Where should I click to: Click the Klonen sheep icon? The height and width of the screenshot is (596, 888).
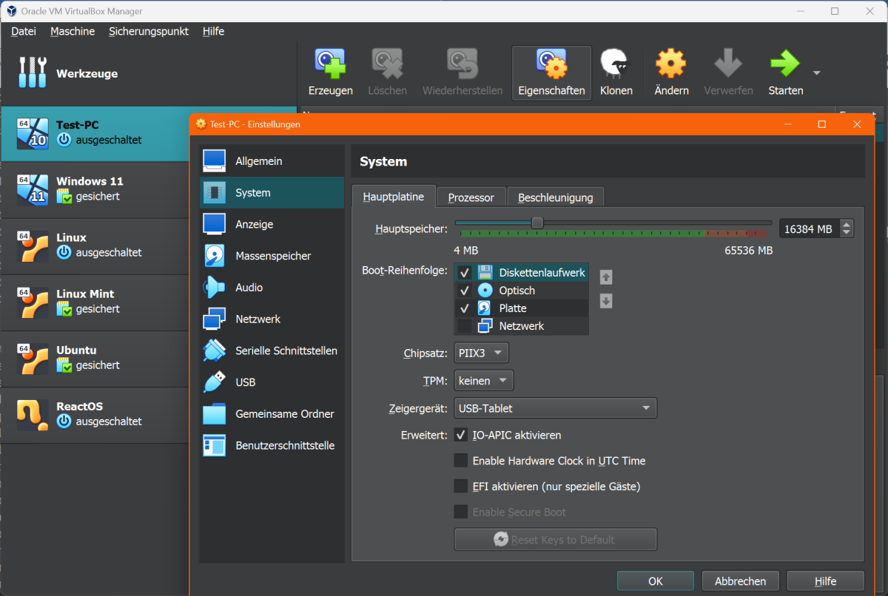coord(616,64)
